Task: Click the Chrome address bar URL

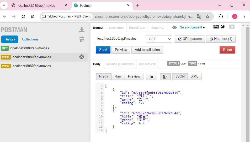Action: pos(144,16)
